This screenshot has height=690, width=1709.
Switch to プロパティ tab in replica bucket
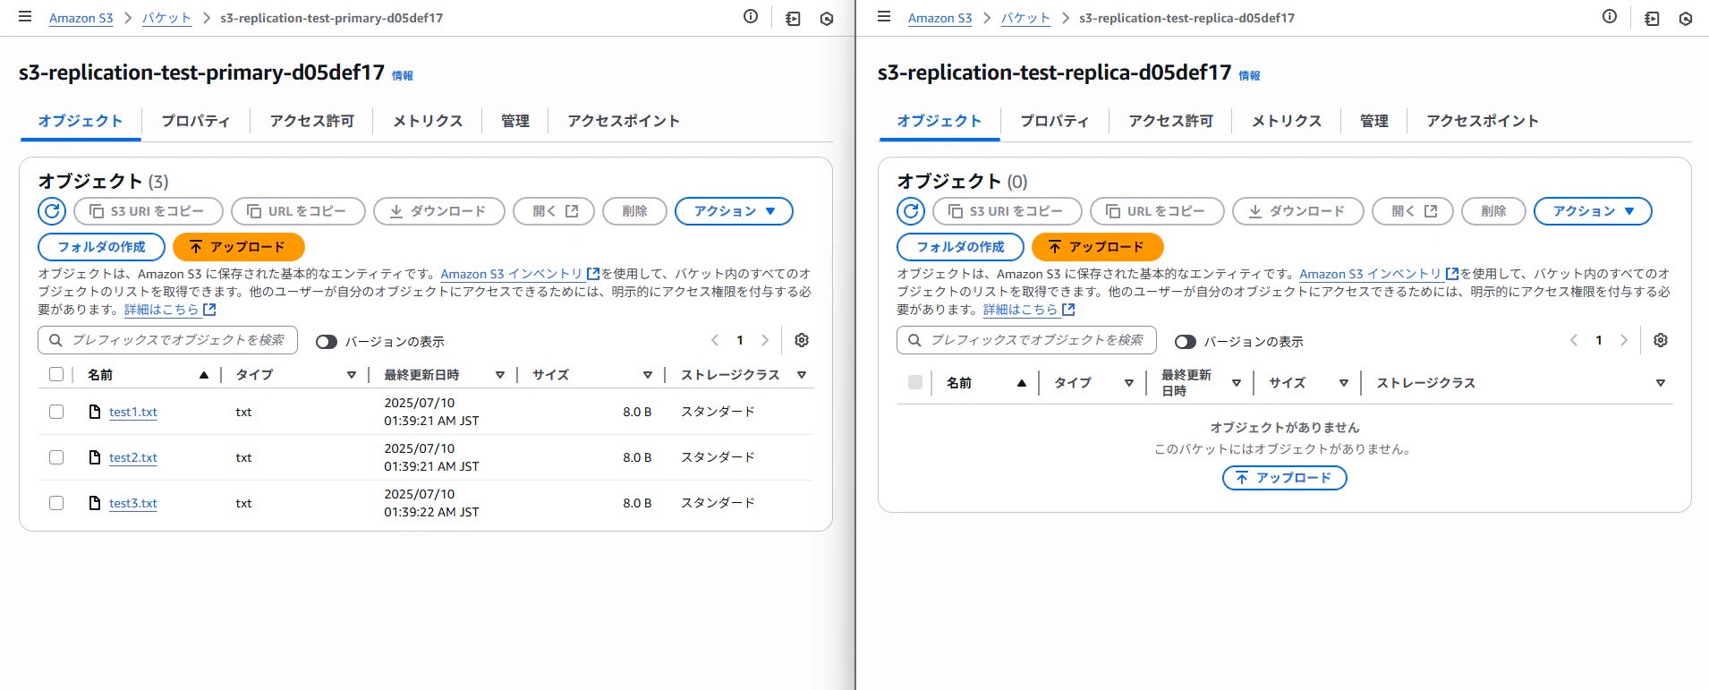click(1055, 121)
